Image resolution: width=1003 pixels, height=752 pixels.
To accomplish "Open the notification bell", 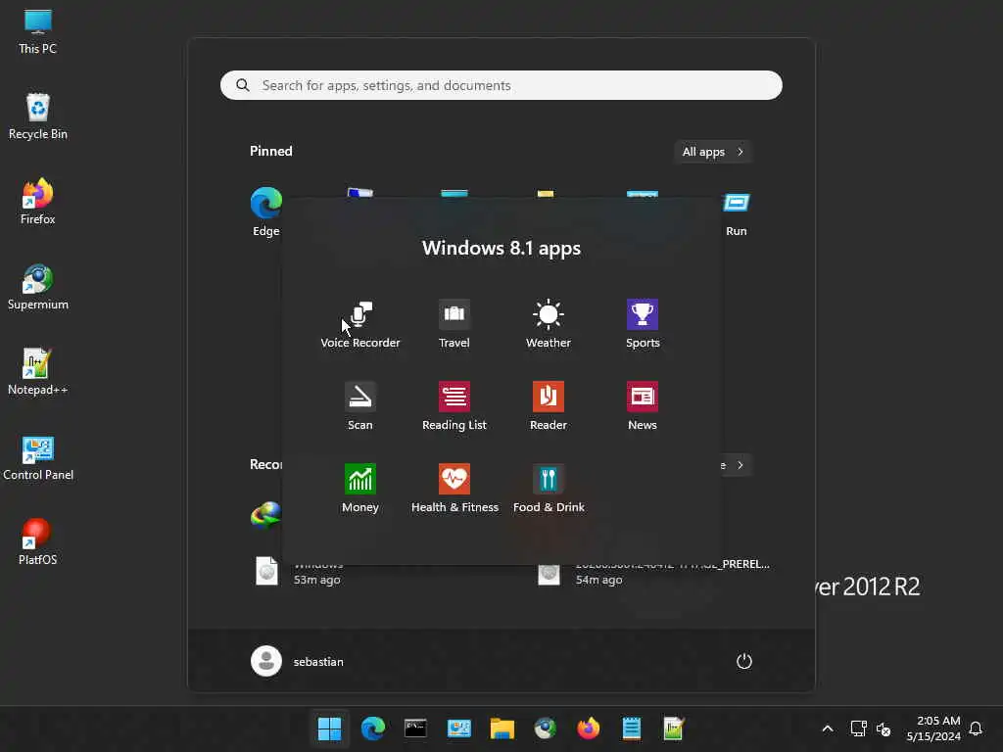I will coord(976,728).
